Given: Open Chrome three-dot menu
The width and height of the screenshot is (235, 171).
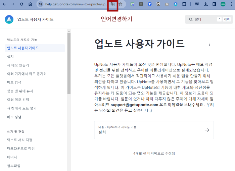Looking at the screenshot, I should (x=232, y=4).
